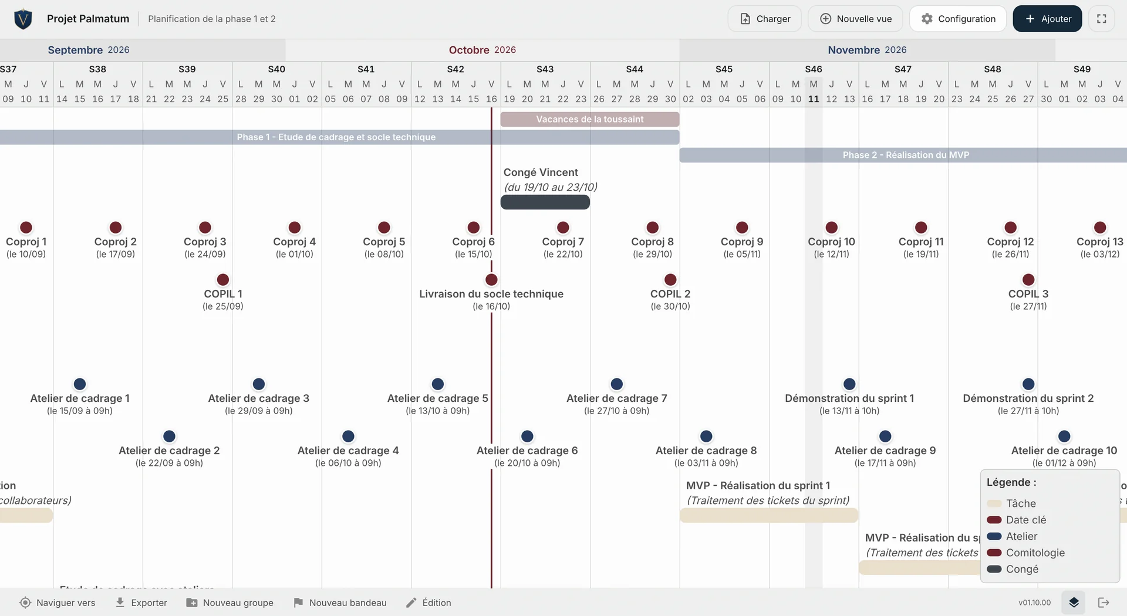Click the Nouveau groupe folder icon
This screenshot has width=1127, height=616.
click(x=192, y=603)
